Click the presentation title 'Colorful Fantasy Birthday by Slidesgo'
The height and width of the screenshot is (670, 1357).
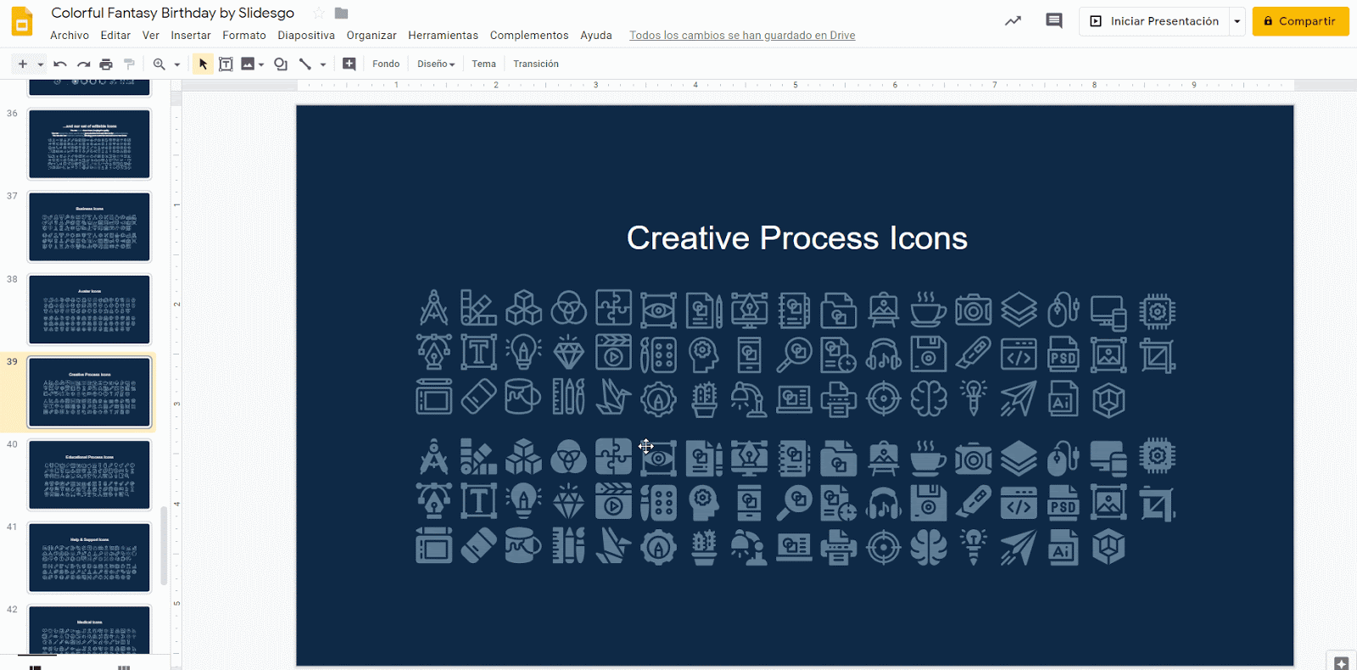point(172,13)
